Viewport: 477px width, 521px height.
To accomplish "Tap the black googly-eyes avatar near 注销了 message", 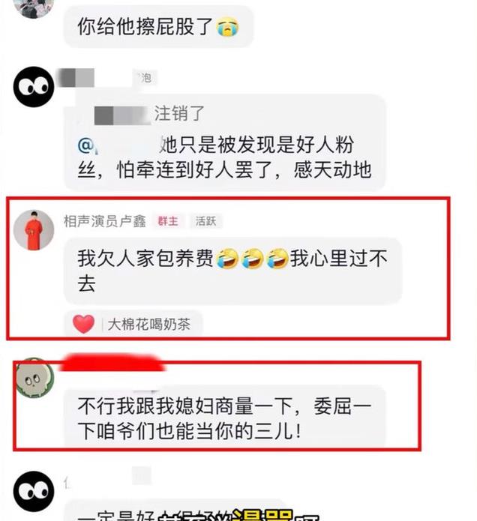I will 34,87.
